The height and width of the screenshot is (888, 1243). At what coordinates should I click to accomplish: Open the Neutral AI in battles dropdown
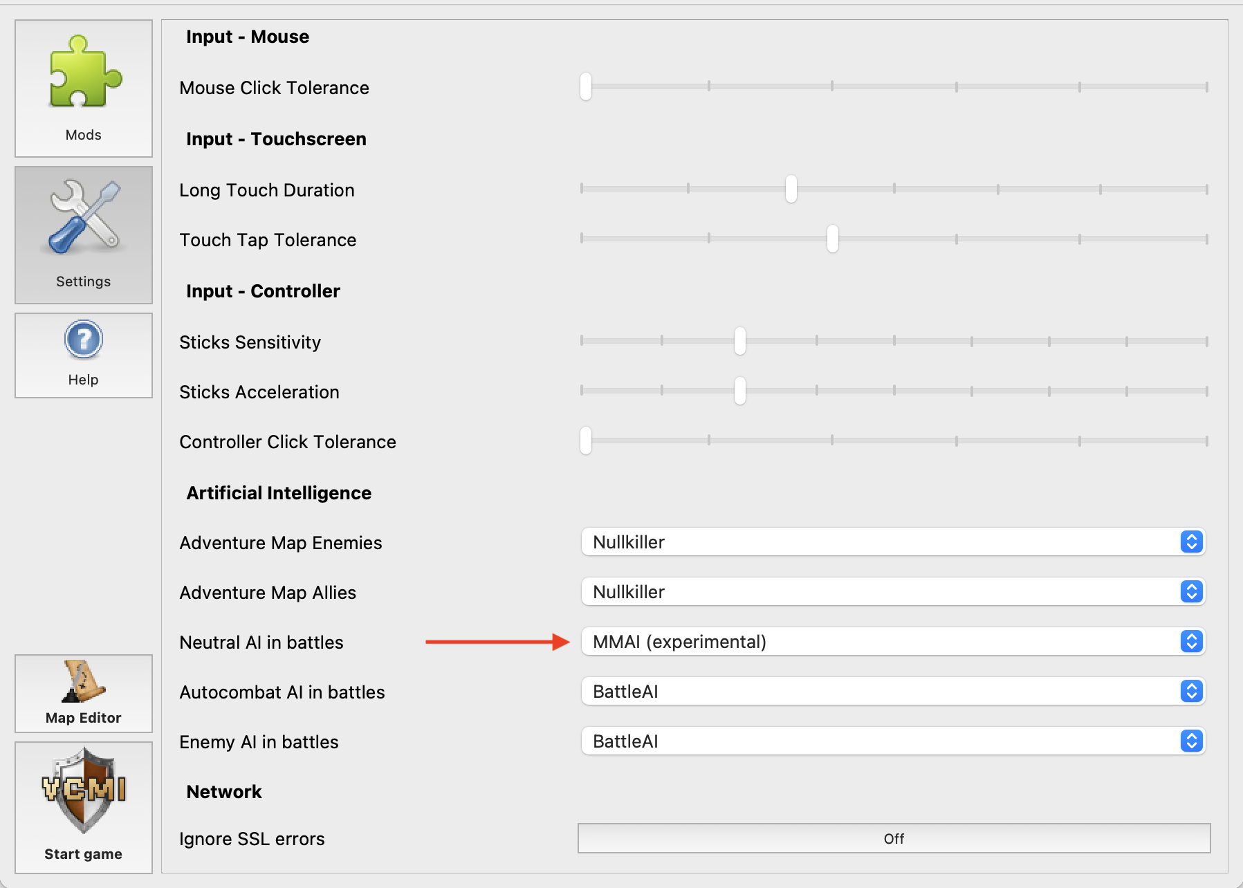893,642
